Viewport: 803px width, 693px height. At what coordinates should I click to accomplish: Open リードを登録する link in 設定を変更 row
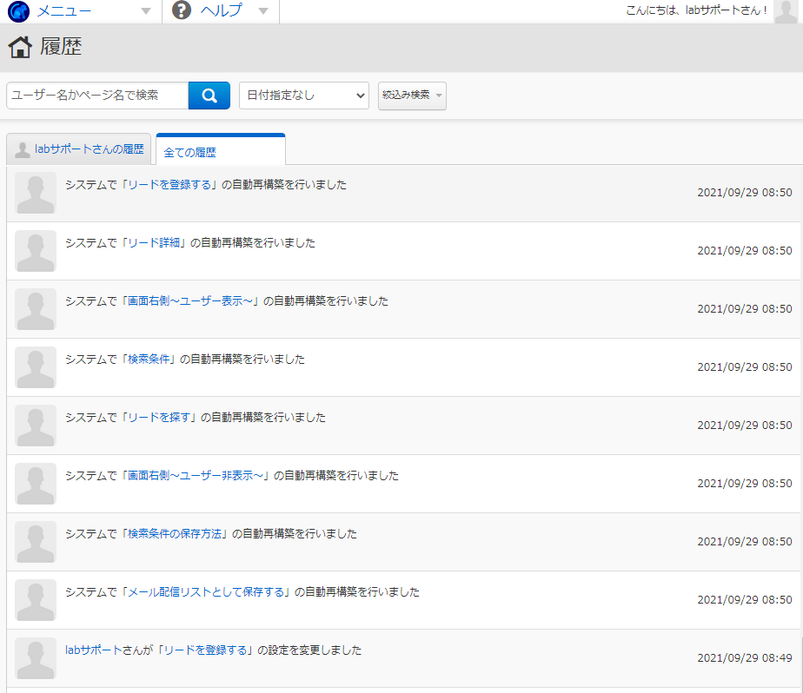[x=205, y=650]
